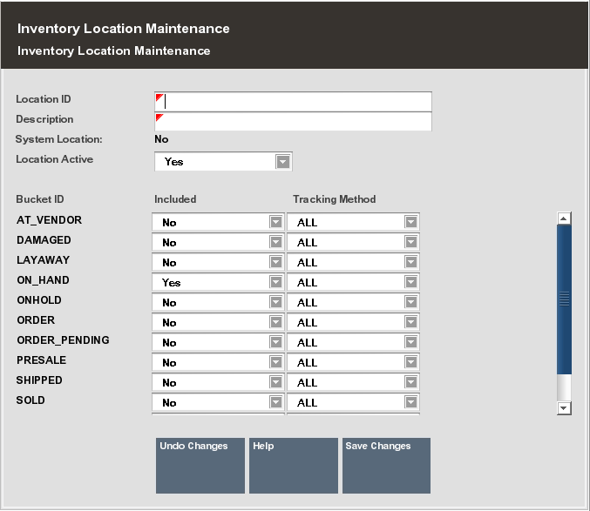Image resolution: width=590 pixels, height=511 pixels.
Task: Click the Tracking Method column header
Action: tap(334, 199)
